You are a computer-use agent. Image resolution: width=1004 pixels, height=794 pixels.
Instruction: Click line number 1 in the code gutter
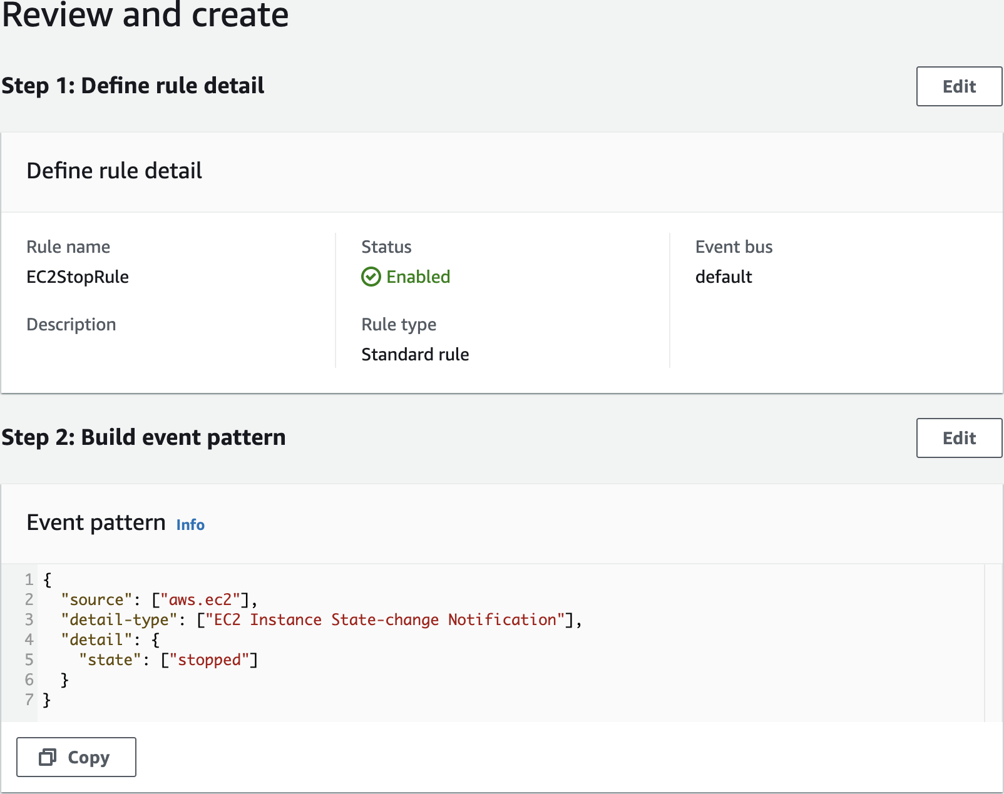click(29, 579)
